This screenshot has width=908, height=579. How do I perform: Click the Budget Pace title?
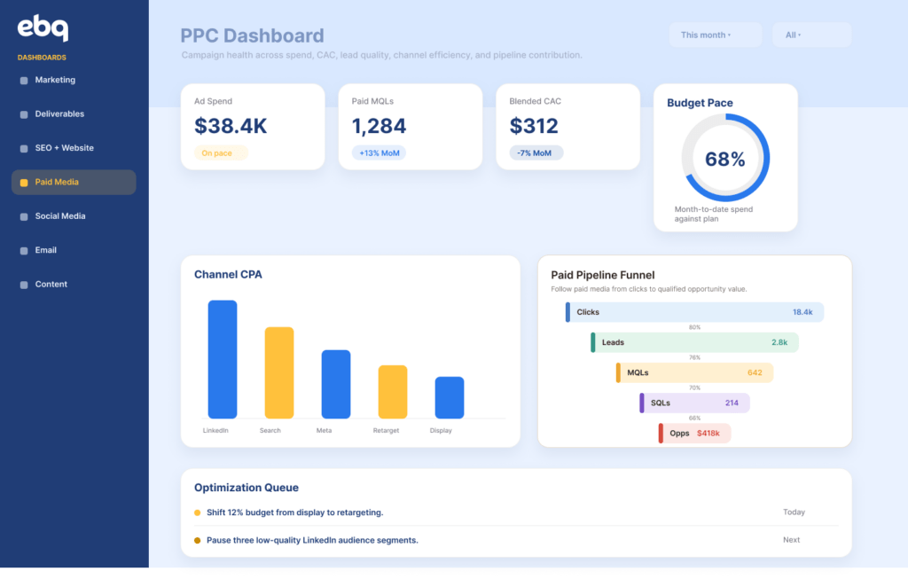(x=700, y=103)
